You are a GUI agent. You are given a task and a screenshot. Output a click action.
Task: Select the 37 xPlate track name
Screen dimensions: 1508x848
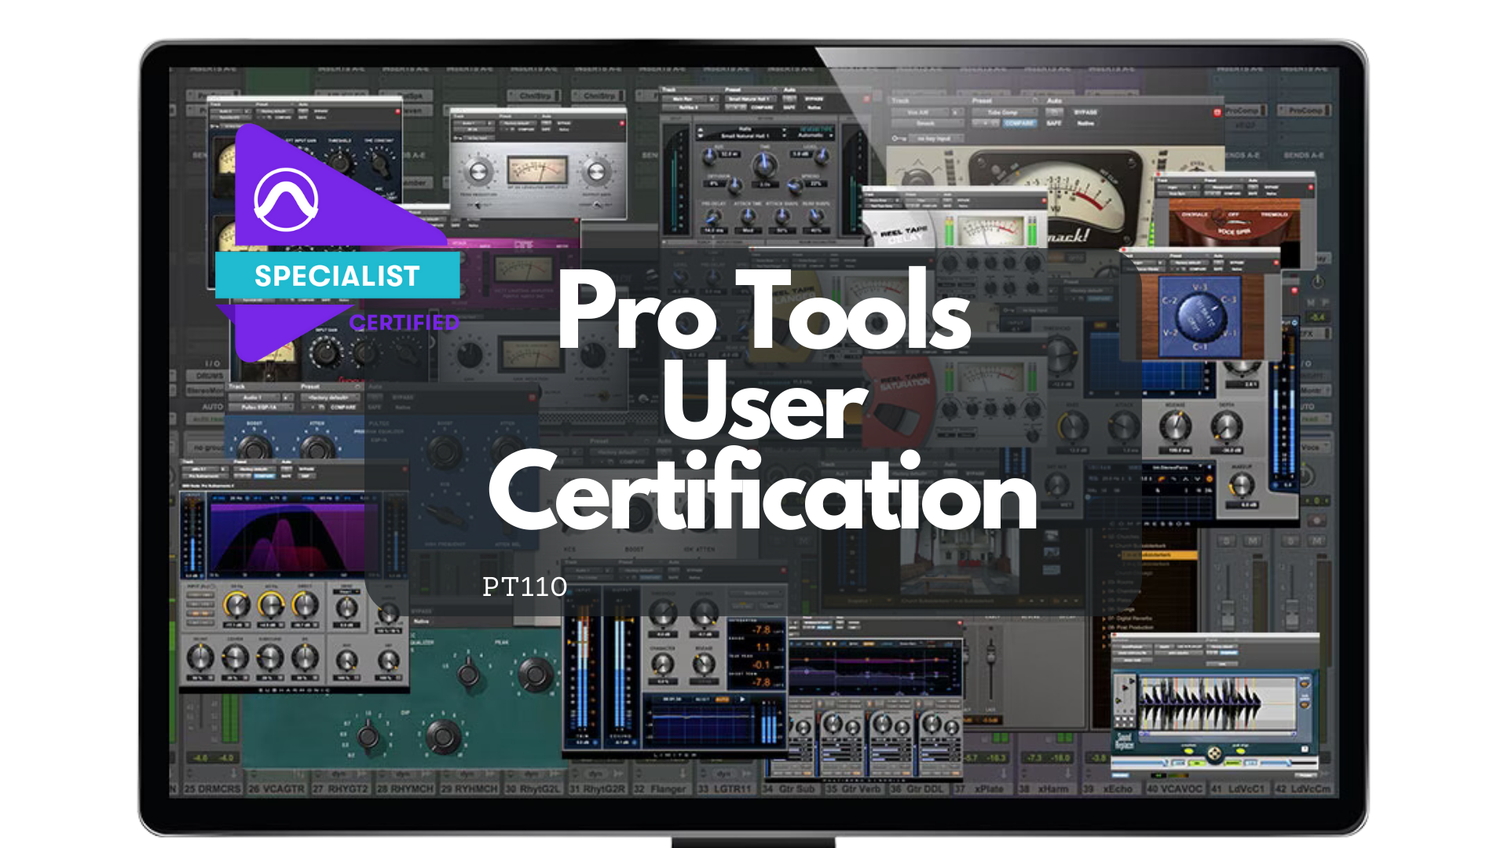click(x=982, y=788)
